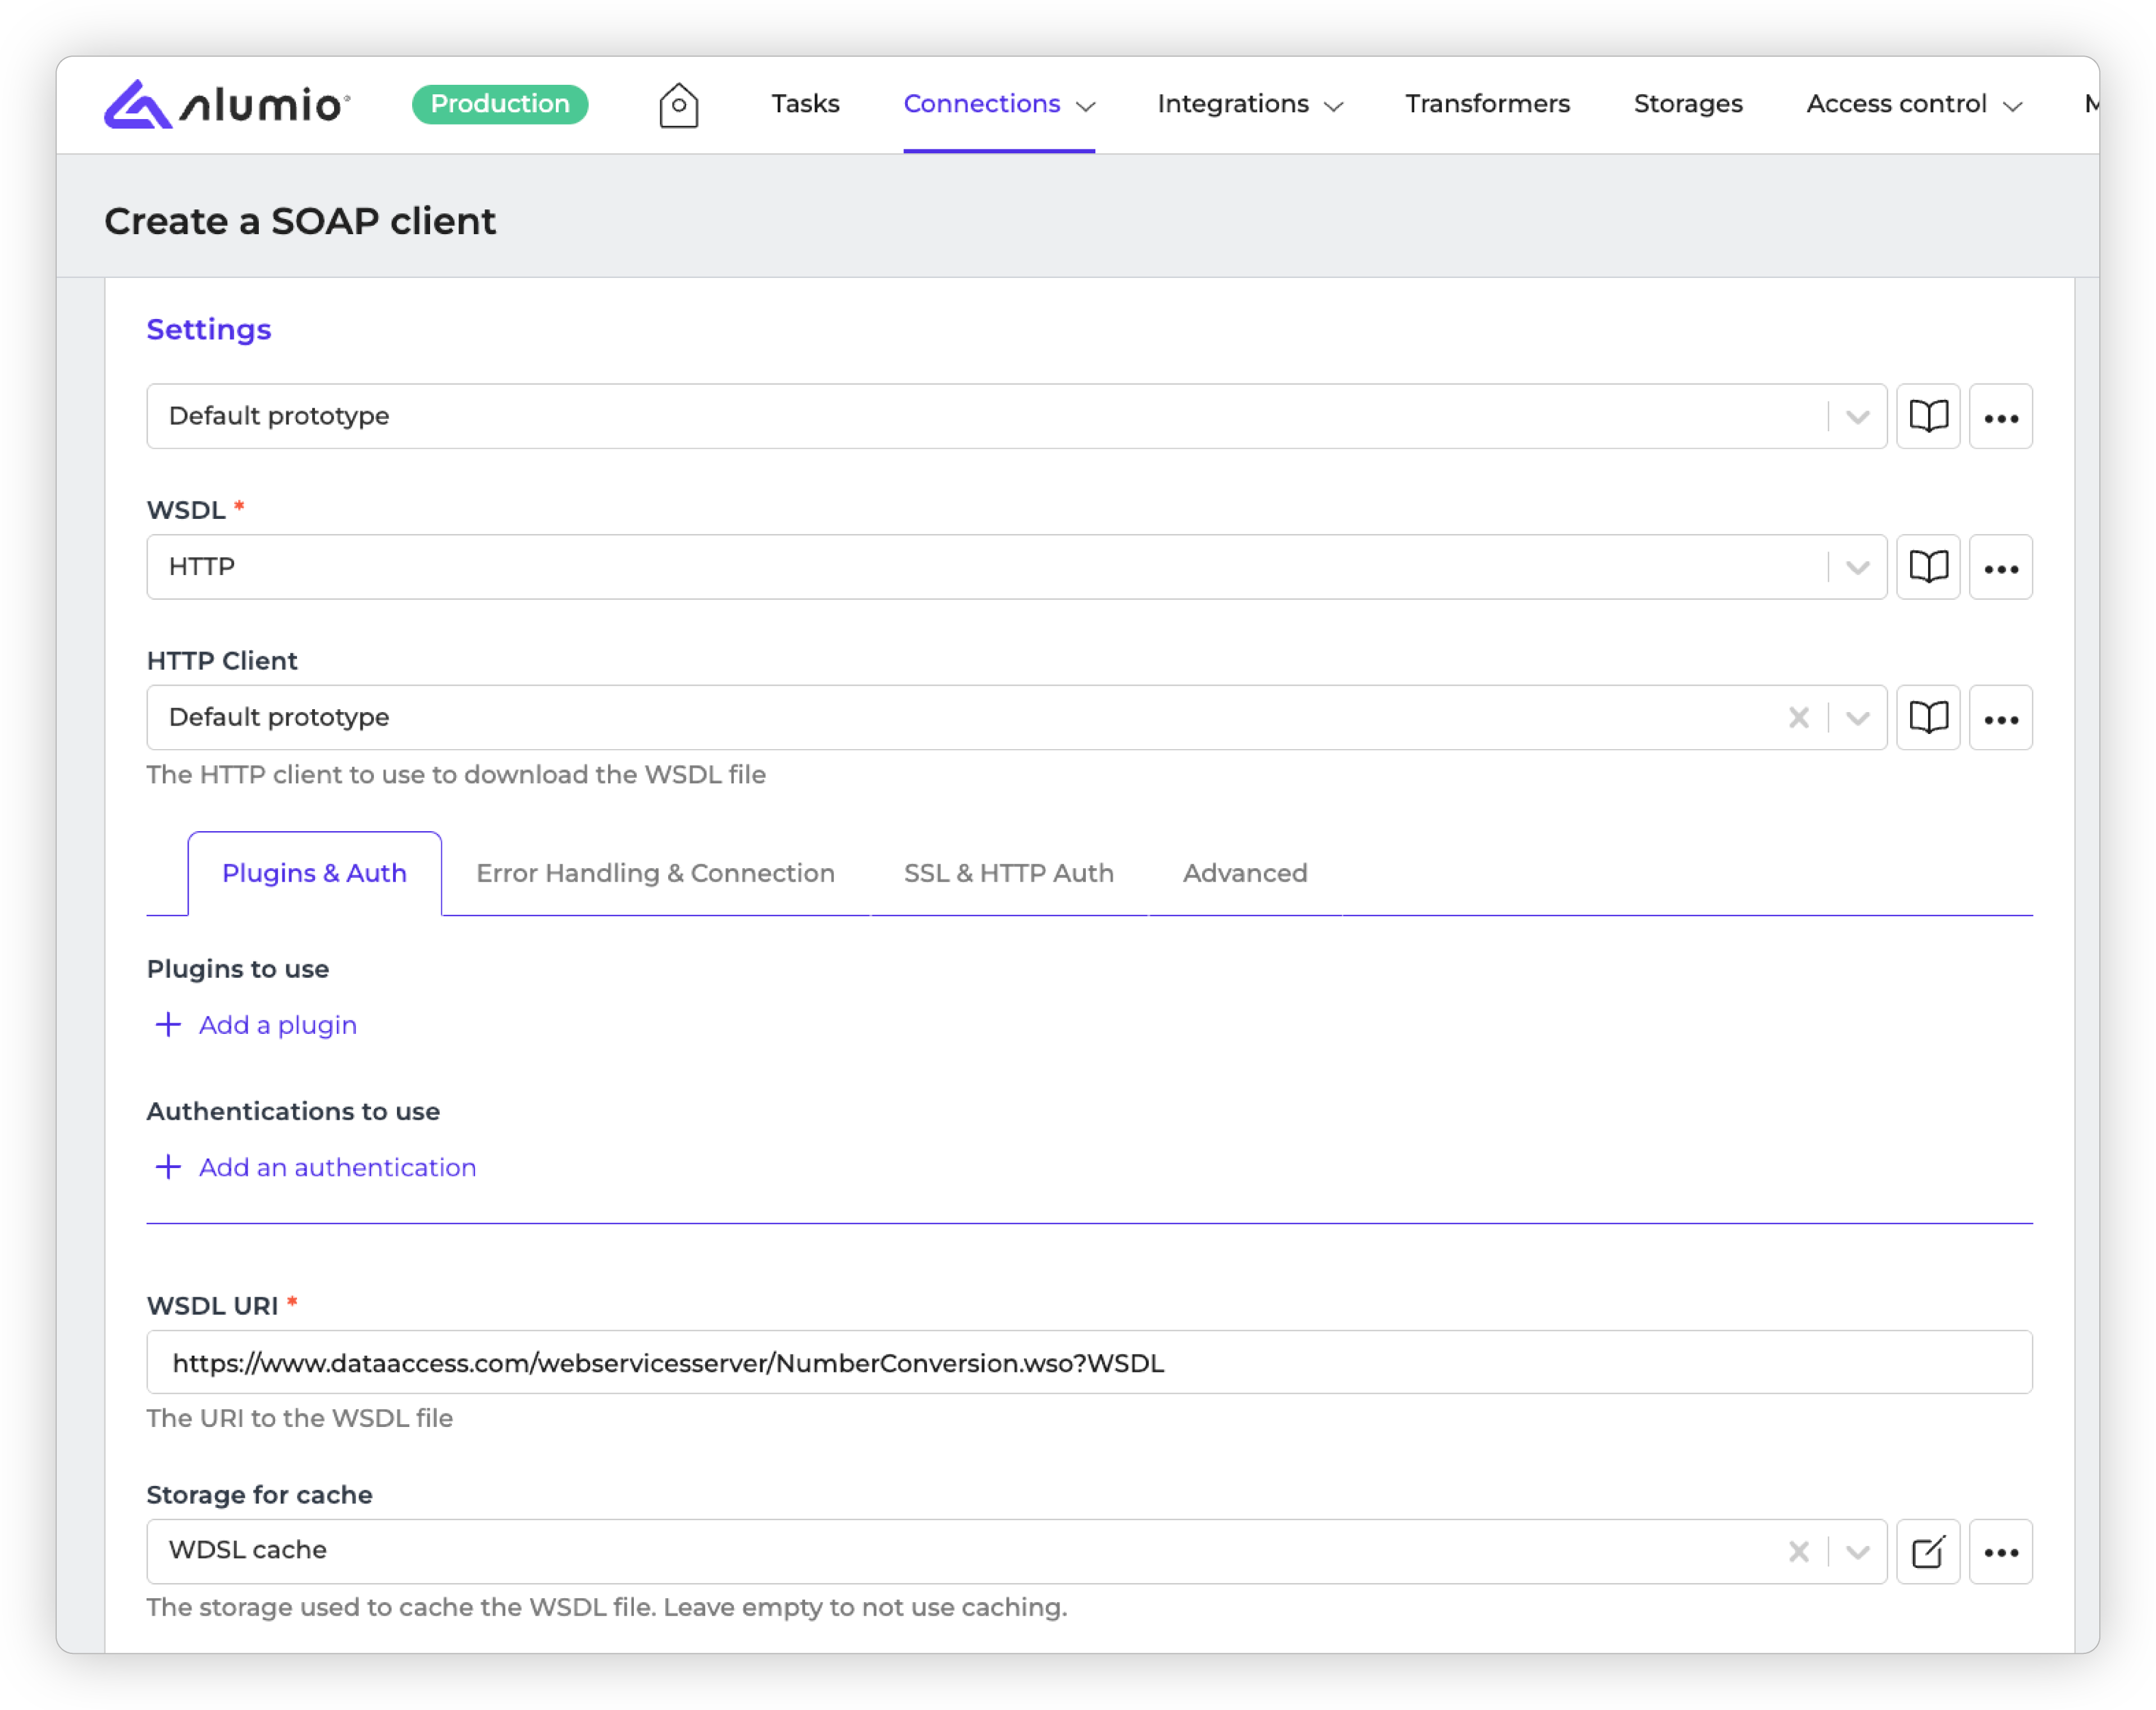Click the Alumio logo
This screenshot has width=2156, height=1710.
pyautogui.click(x=227, y=104)
